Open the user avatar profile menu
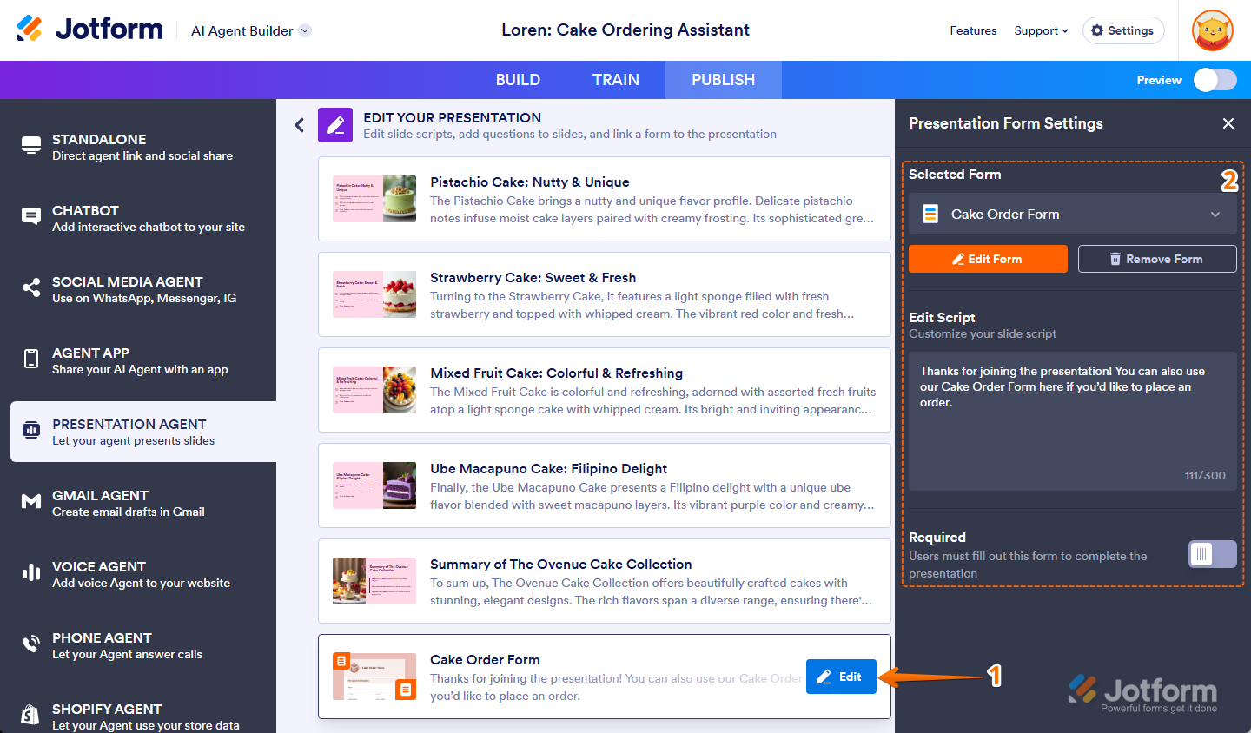 tap(1213, 30)
